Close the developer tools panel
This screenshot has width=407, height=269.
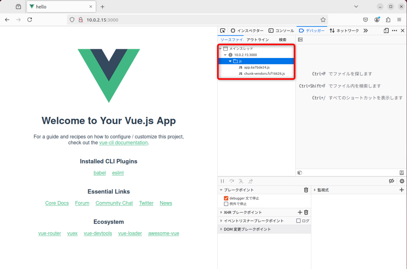pos(403,30)
